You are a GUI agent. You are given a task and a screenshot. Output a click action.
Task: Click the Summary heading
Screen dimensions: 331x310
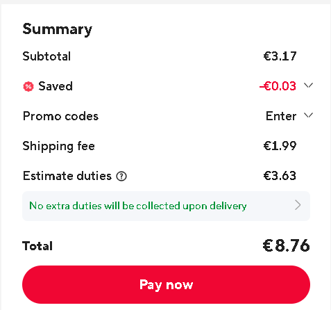click(x=58, y=29)
